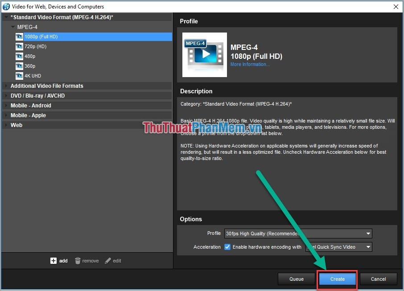
Task: Collapse the MPEG-4 tree node
Action: [x=13, y=27]
